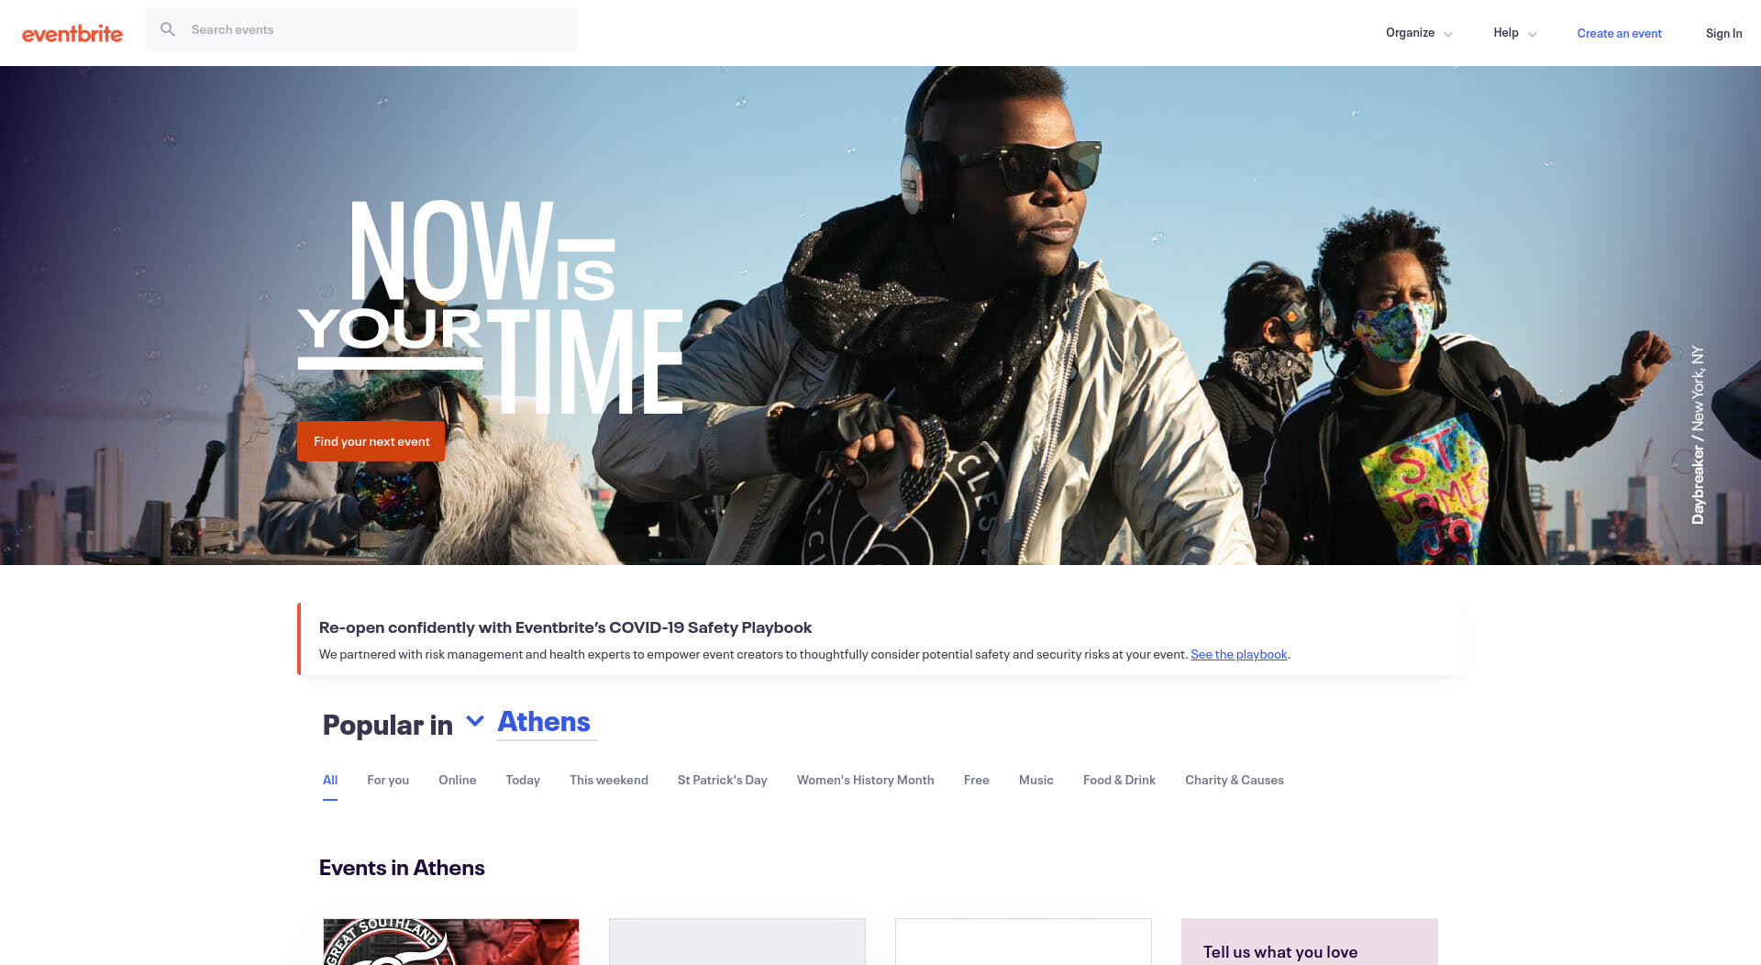This screenshot has width=1761, height=965.
Task: Click the Eventbrite logo
Action: [x=72, y=33]
